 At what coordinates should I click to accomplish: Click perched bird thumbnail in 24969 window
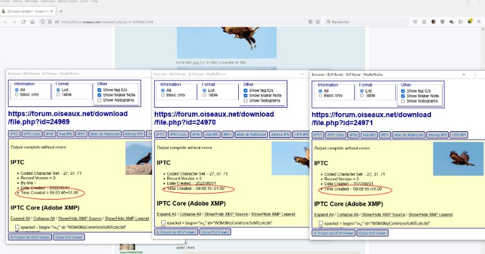tap(139, 158)
